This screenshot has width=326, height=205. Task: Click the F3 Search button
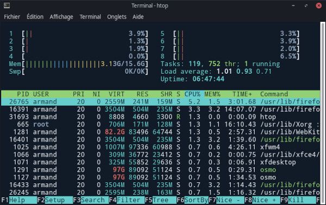[x=91, y=200]
